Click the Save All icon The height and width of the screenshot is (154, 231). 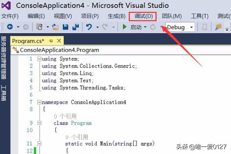76,27
